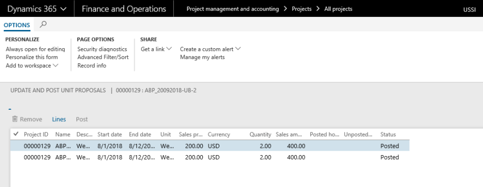
Task: Click the Quantity column header
Action: click(260, 134)
